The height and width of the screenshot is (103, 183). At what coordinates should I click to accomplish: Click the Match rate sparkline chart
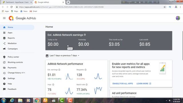click(x=98, y=90)
